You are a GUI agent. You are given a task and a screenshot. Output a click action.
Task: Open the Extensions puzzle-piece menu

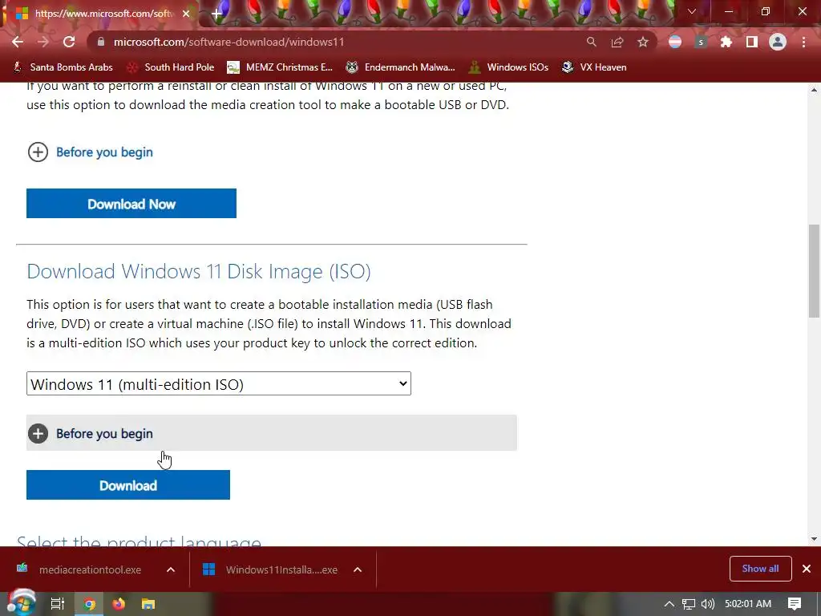click(726, 42)
